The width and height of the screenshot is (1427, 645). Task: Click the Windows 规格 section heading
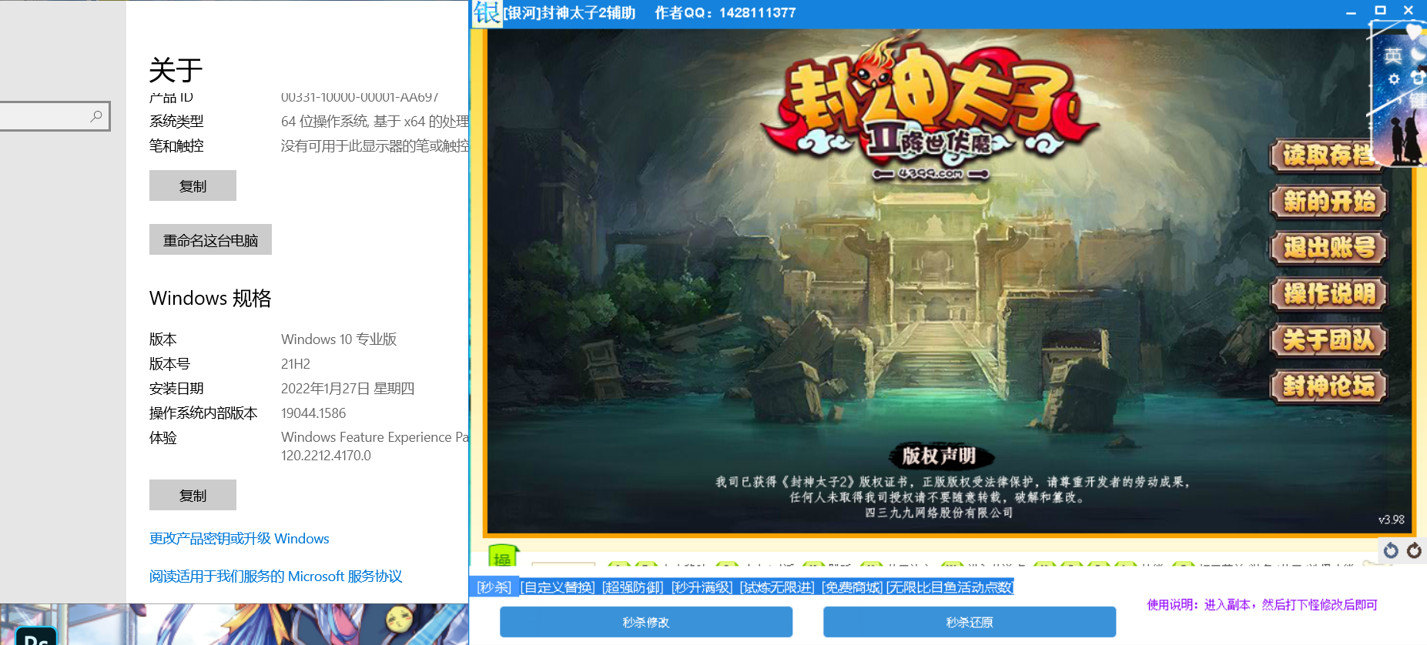[x=210, y=298]
